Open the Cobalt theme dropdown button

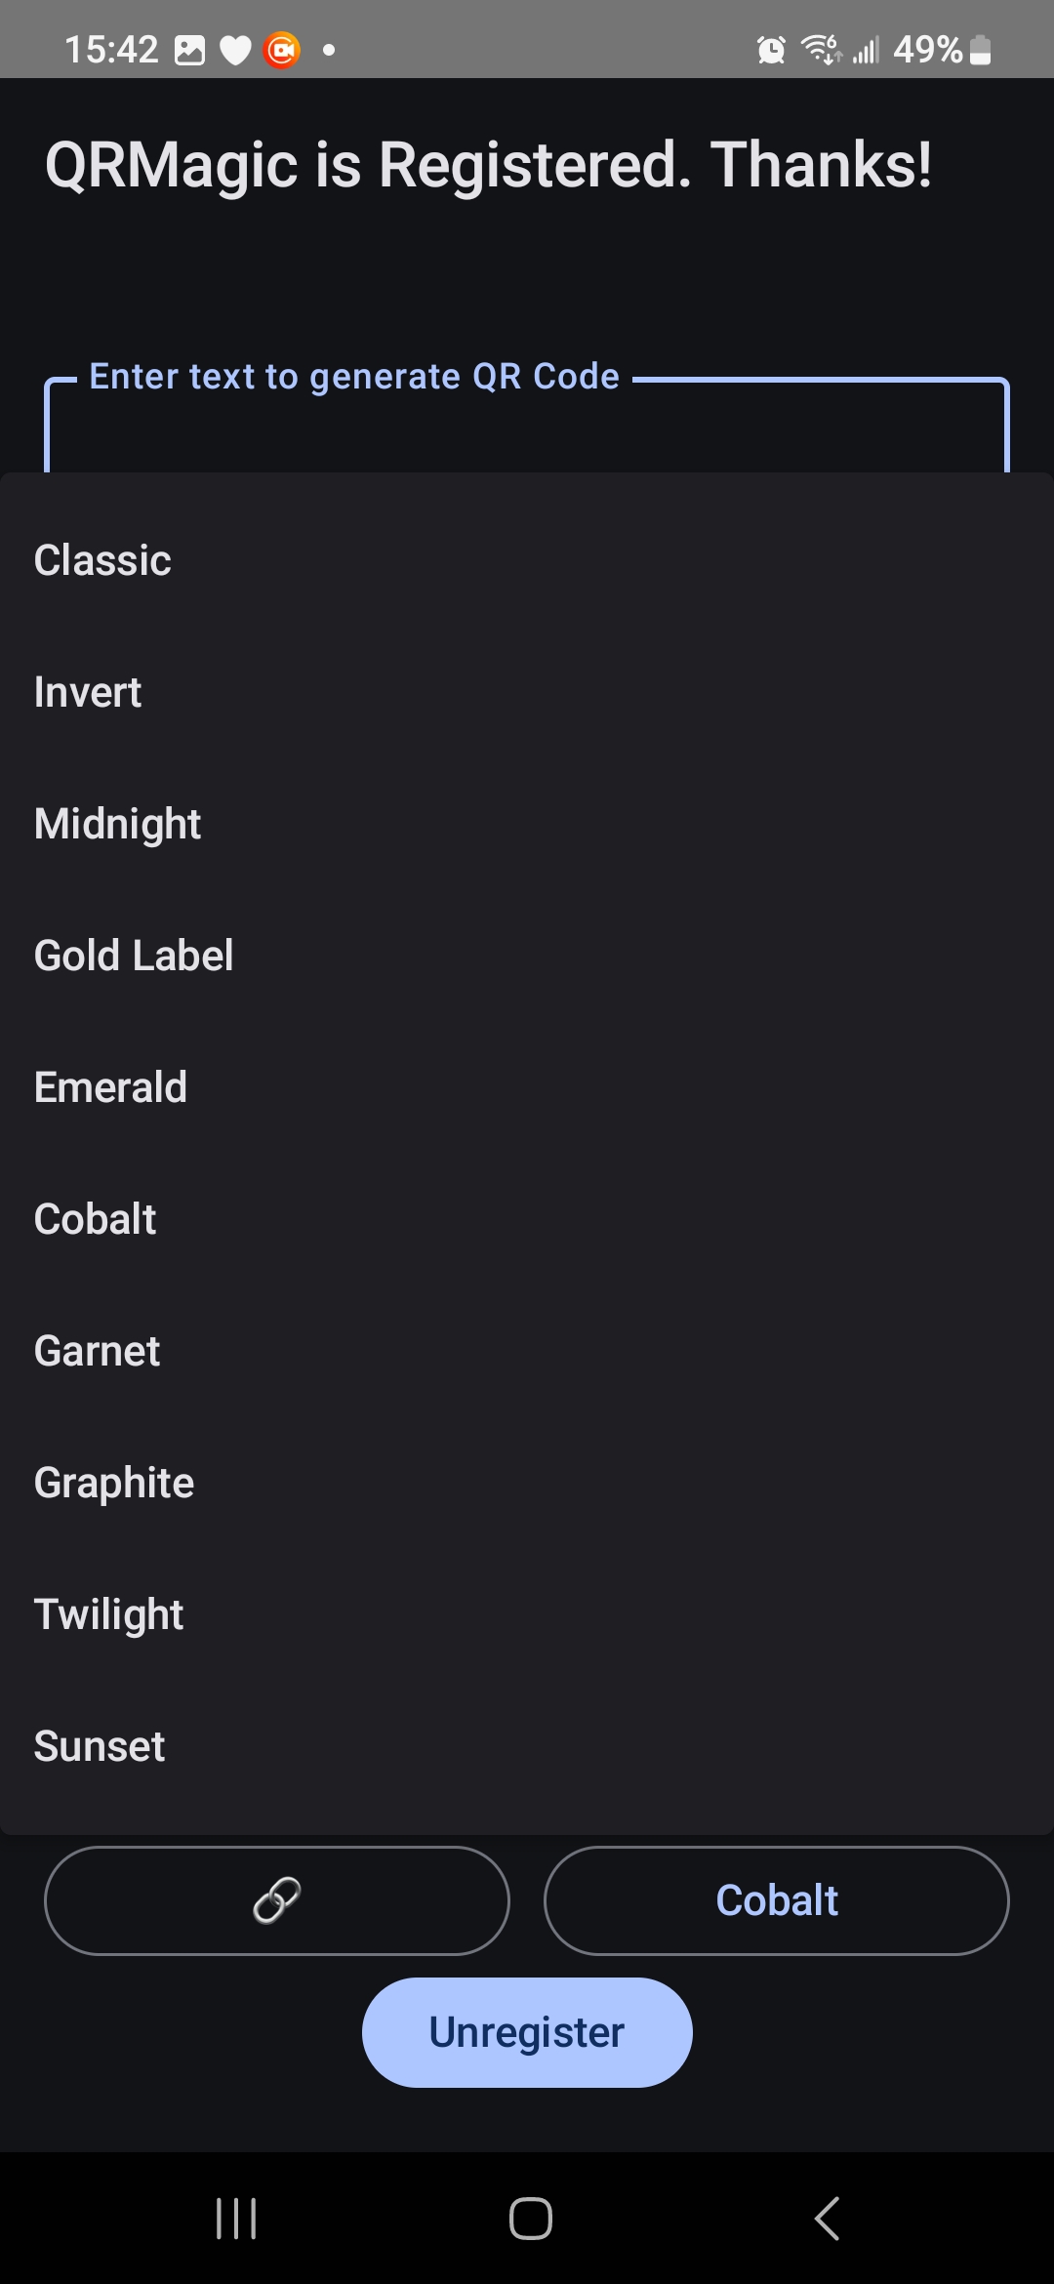pyautogui.click(x=777, y=1900)
